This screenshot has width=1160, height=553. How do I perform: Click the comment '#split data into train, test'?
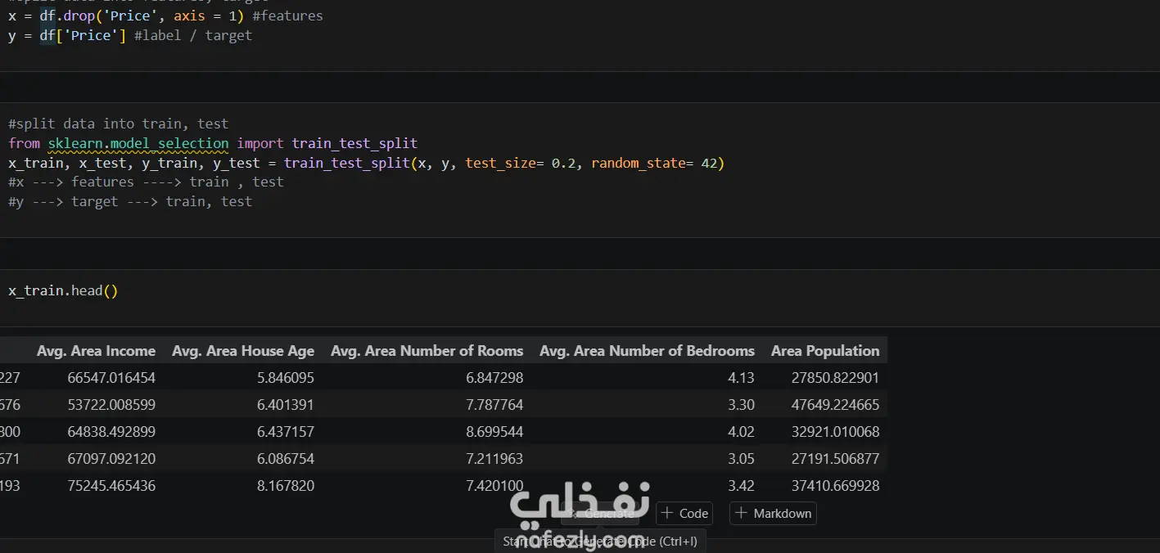click(118, 124)
